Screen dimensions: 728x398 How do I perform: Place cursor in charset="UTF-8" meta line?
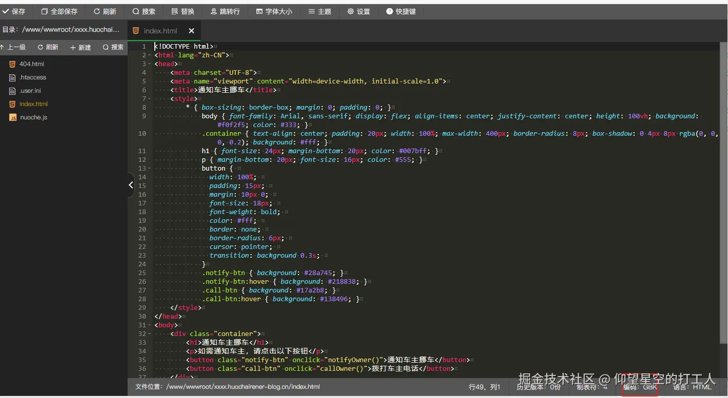coord(214,72)
